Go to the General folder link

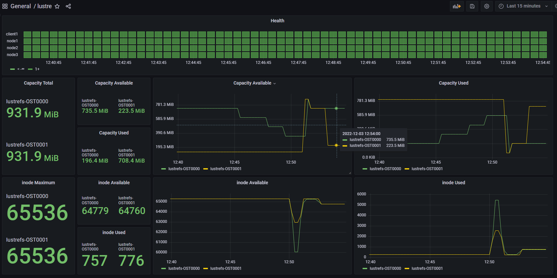pyautogui.click(x=21, y=6)
